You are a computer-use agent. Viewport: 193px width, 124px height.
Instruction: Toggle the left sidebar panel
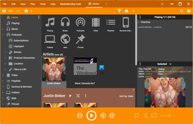[4, 11]
